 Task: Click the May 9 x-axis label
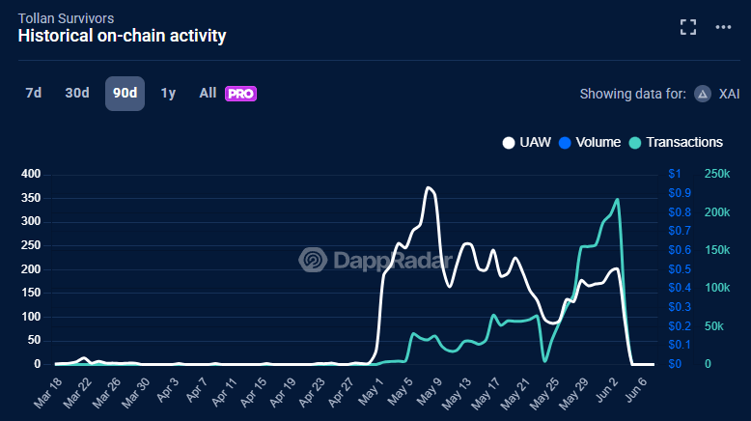coord(430,391)
